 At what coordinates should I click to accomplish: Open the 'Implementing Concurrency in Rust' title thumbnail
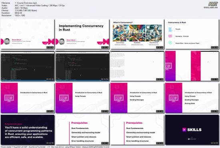pyautogui.click(x=82, y=34)
